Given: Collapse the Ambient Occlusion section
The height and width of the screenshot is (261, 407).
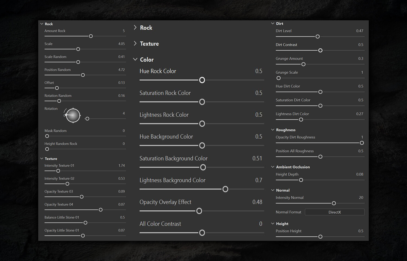Looking at the screenshot, I should click(273, 167).
